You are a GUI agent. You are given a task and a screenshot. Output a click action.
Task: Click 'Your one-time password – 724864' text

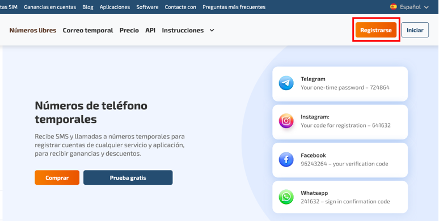345,88
